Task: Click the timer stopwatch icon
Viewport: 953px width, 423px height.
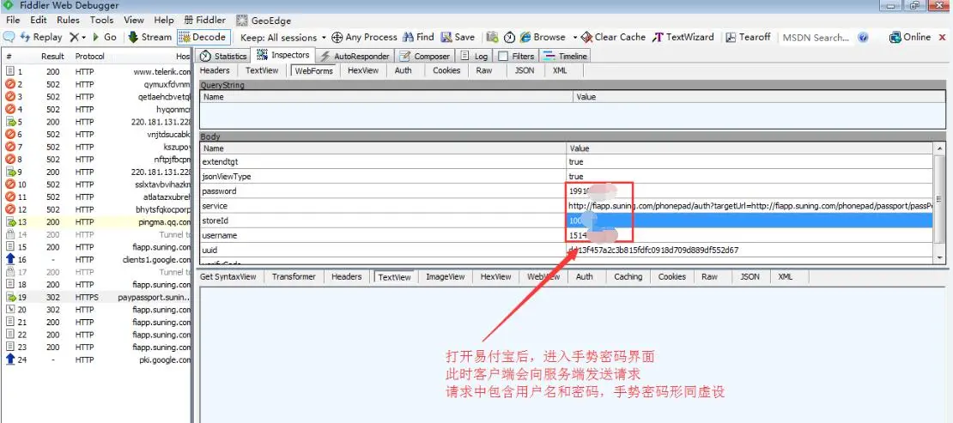Action: 509,38
